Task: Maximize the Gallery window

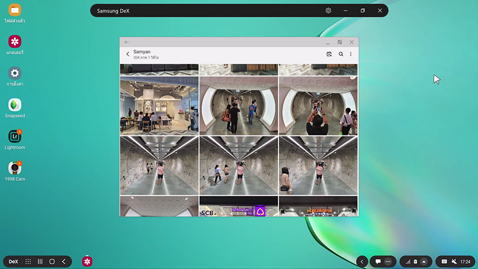Action: 340,42
